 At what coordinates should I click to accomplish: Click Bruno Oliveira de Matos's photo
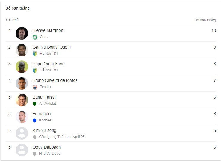click(x=22, y=83)
